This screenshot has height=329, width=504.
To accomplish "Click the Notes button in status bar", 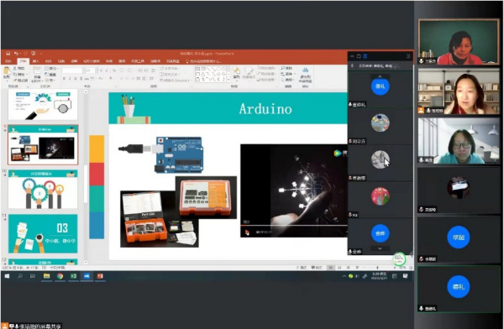I will tap(302, 267).
